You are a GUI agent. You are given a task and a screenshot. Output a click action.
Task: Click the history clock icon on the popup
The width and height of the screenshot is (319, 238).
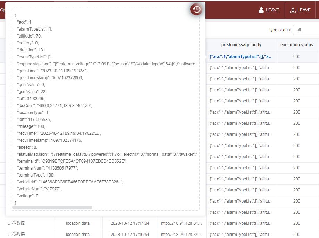[x=196, y=9]
